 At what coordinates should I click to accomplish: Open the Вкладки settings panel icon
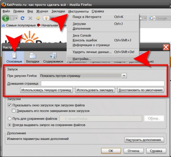pos(33,56)
